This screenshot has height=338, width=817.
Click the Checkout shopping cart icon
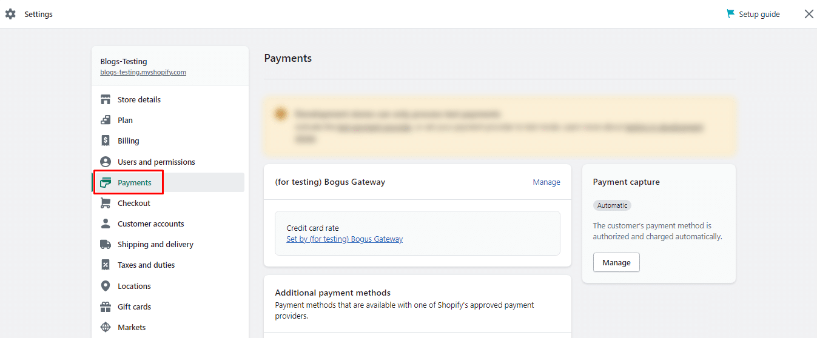pyautogui.click(x=106, y=203)
